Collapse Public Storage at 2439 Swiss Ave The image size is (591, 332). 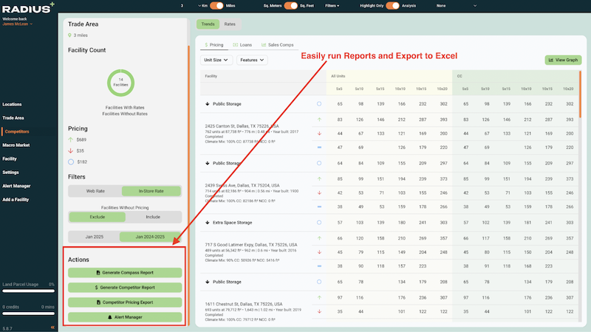click(208, 163)
